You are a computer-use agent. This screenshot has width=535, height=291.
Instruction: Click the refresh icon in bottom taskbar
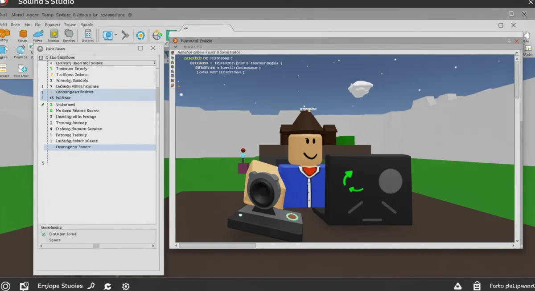click(x=107, y=287)
